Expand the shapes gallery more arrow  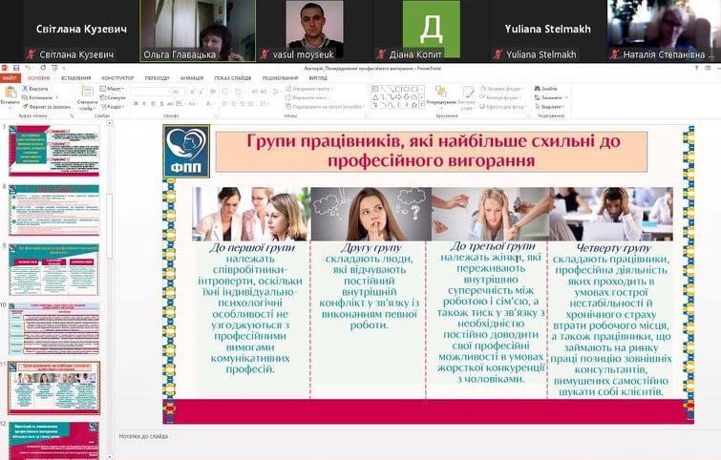422,105
